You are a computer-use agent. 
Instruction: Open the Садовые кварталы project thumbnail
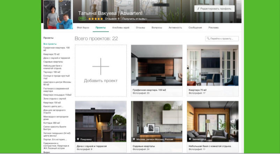click(157, 121)
